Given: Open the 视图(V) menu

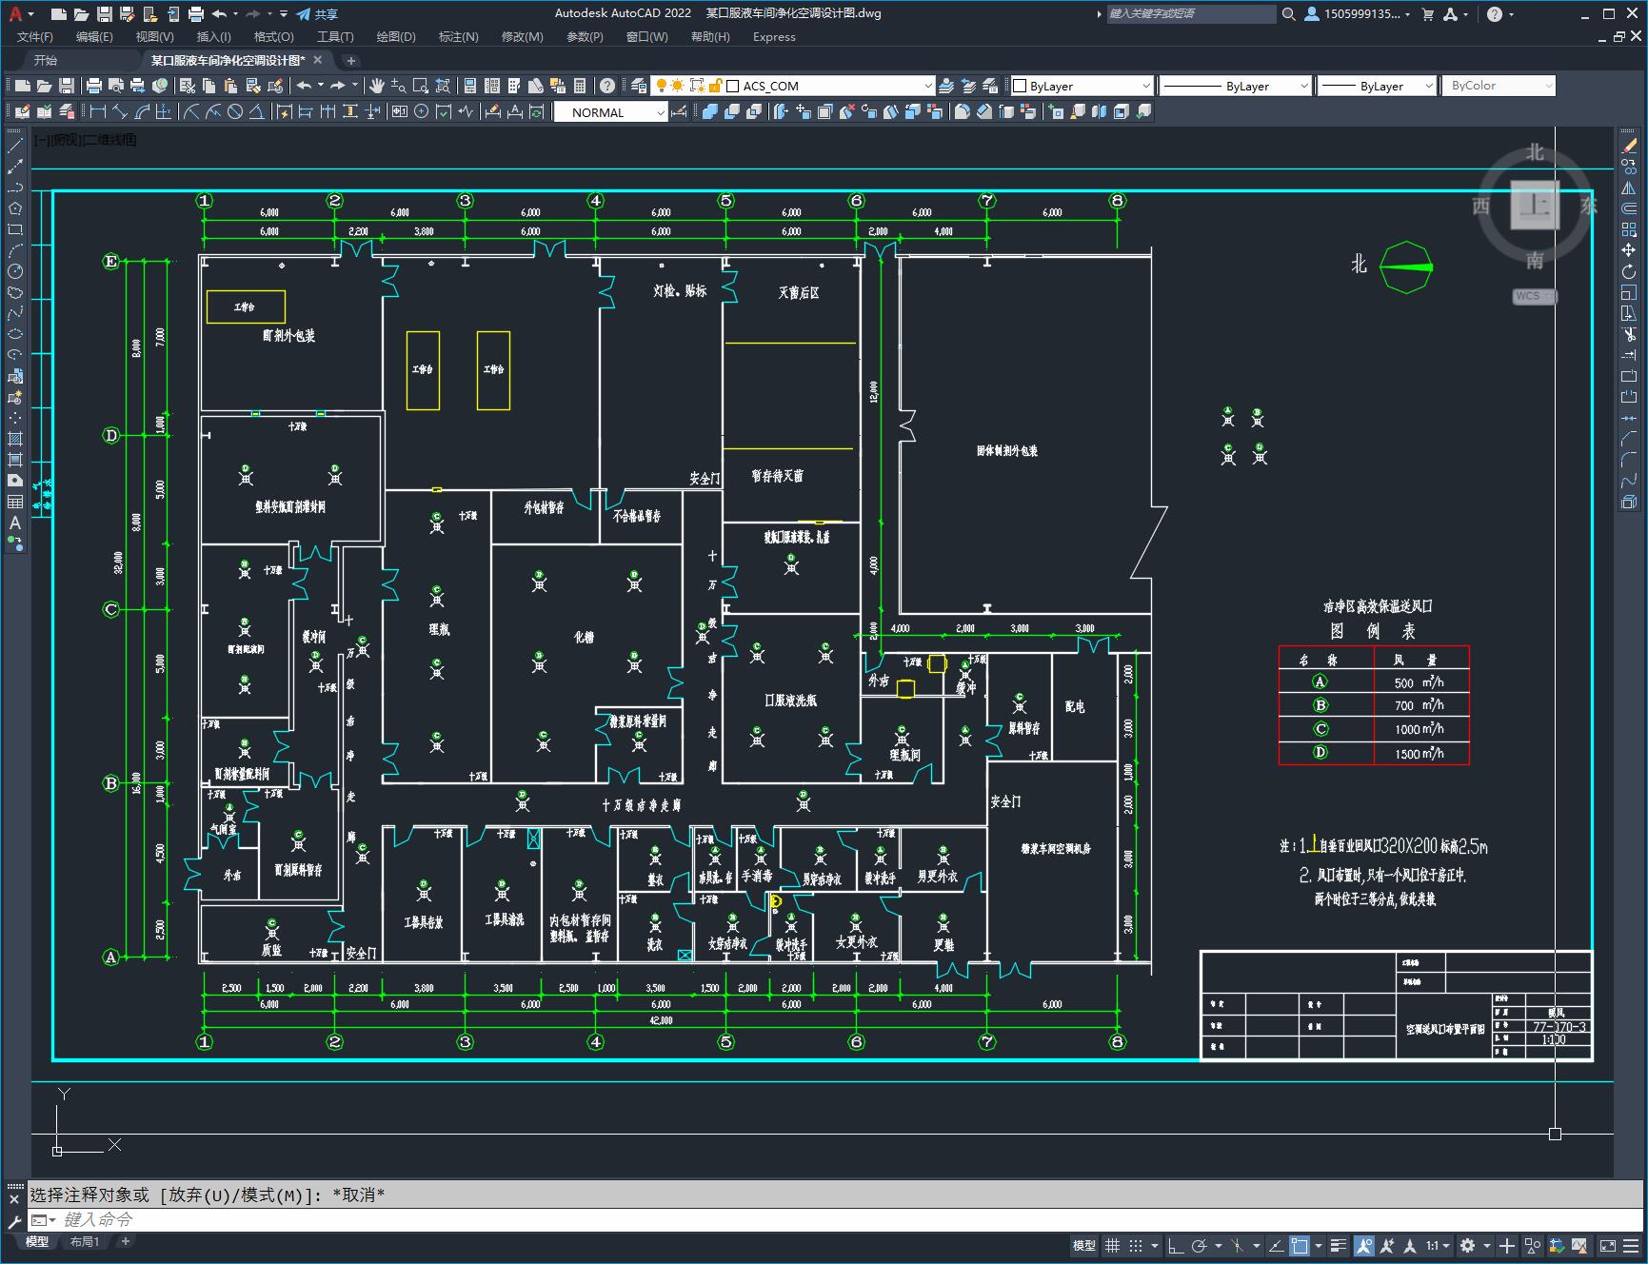Looking at the screenshot, I should (x=154, y=36).
